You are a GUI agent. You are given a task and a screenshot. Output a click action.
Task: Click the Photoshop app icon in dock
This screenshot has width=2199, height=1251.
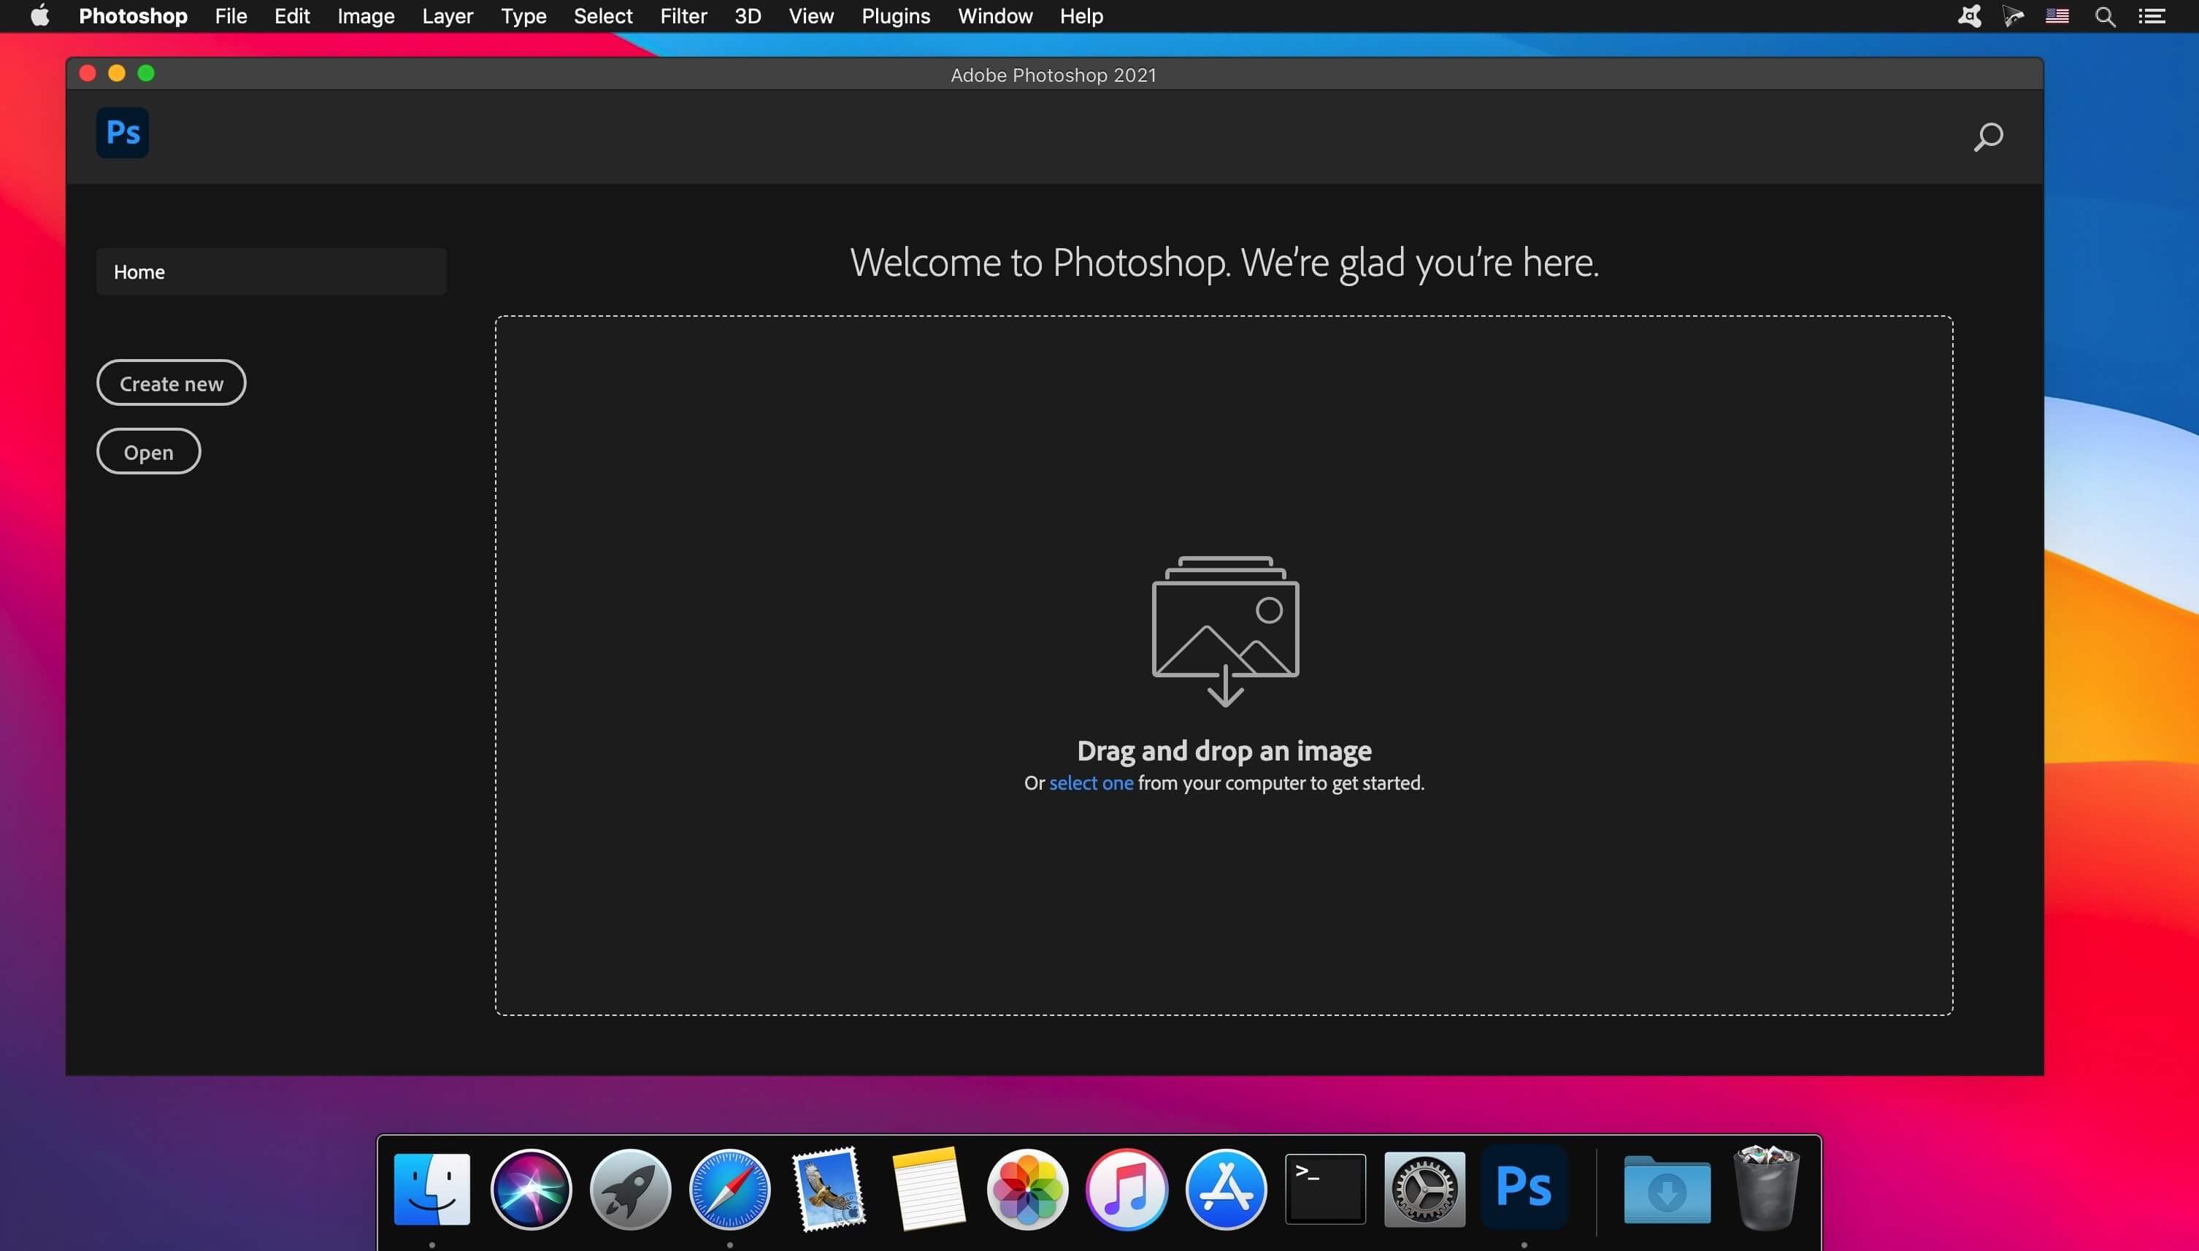[x=1524, y=1188]
